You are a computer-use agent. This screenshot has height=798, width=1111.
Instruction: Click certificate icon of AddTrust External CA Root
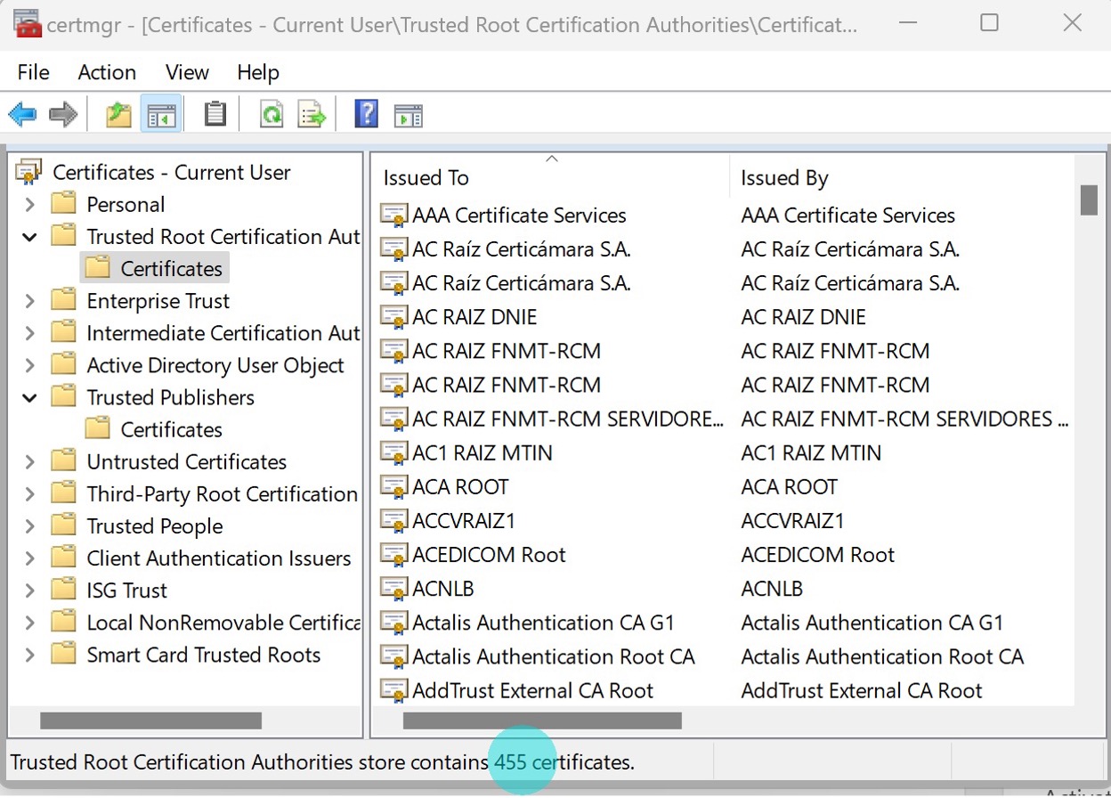point(393,690)
